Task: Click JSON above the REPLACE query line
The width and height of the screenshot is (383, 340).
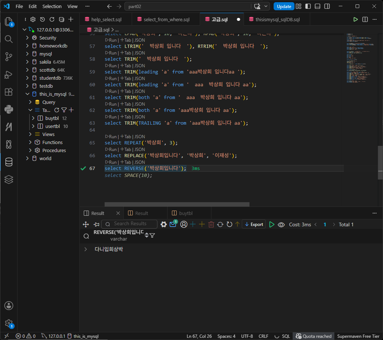Action: pos(140,150)
